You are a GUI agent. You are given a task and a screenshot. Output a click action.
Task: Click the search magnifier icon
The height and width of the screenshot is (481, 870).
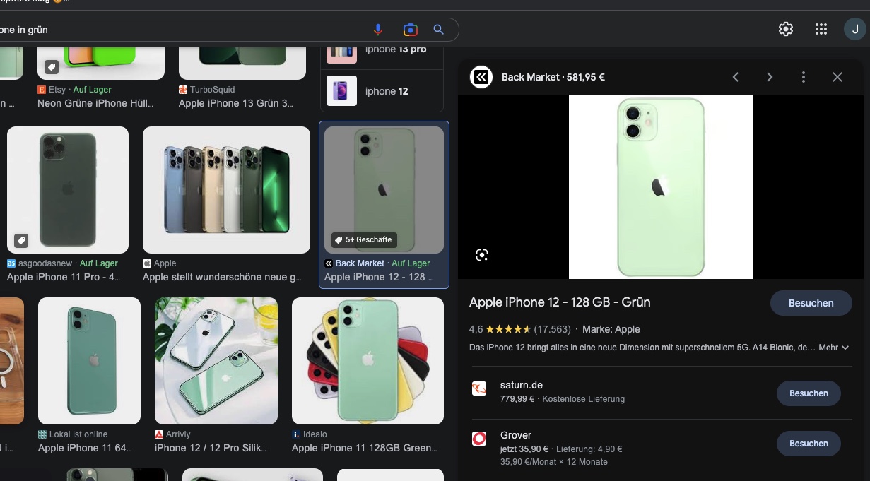(x=438, y=29)
